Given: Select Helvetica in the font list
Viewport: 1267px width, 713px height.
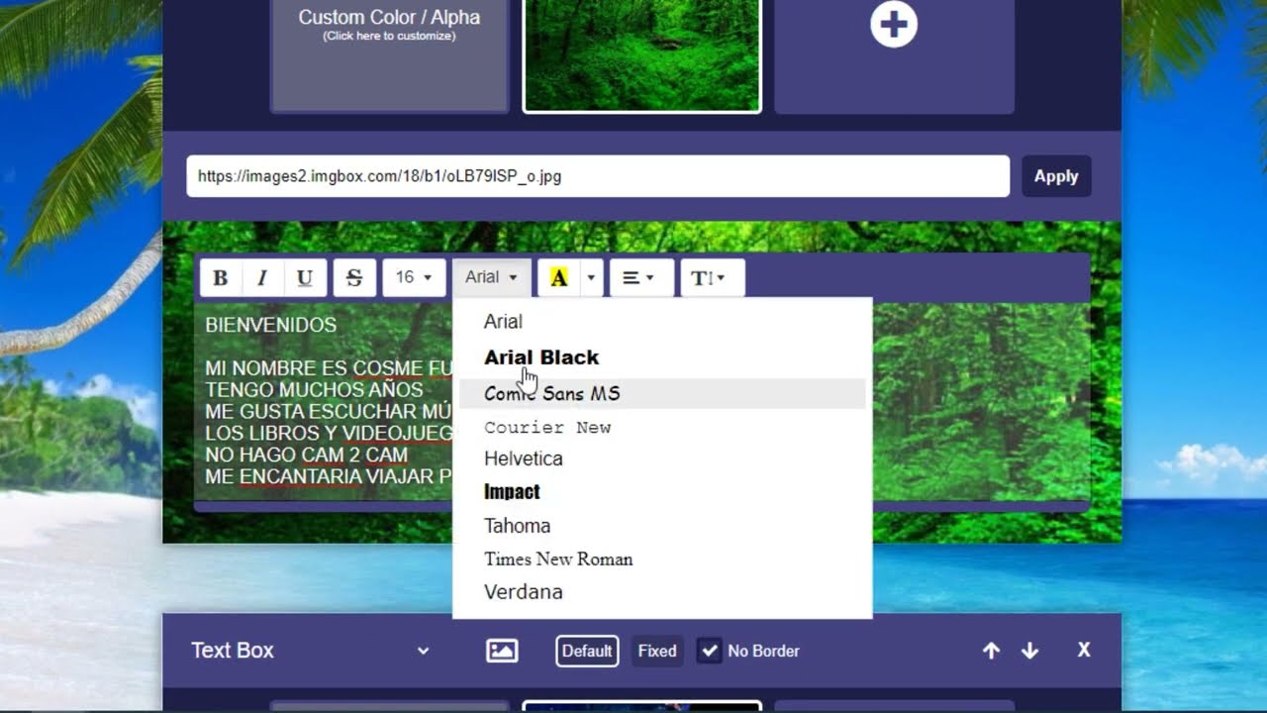Looking at the screenshot, I should [x=662, y=458].
